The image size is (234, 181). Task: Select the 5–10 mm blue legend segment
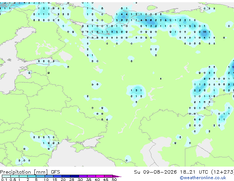coord(40,176)
